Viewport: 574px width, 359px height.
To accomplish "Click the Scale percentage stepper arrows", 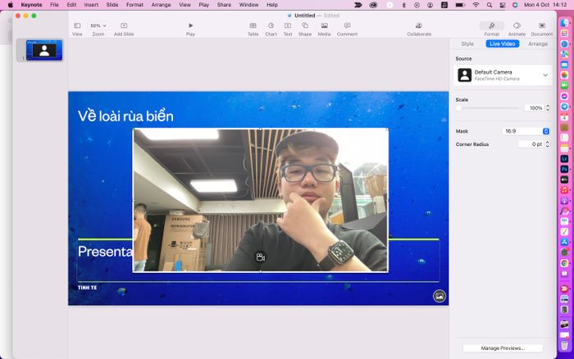I will point(548,108).
